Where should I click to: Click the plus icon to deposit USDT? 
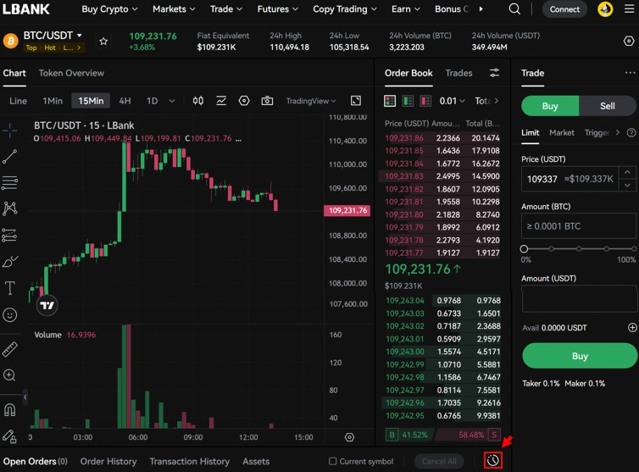[x=632, y=327]
